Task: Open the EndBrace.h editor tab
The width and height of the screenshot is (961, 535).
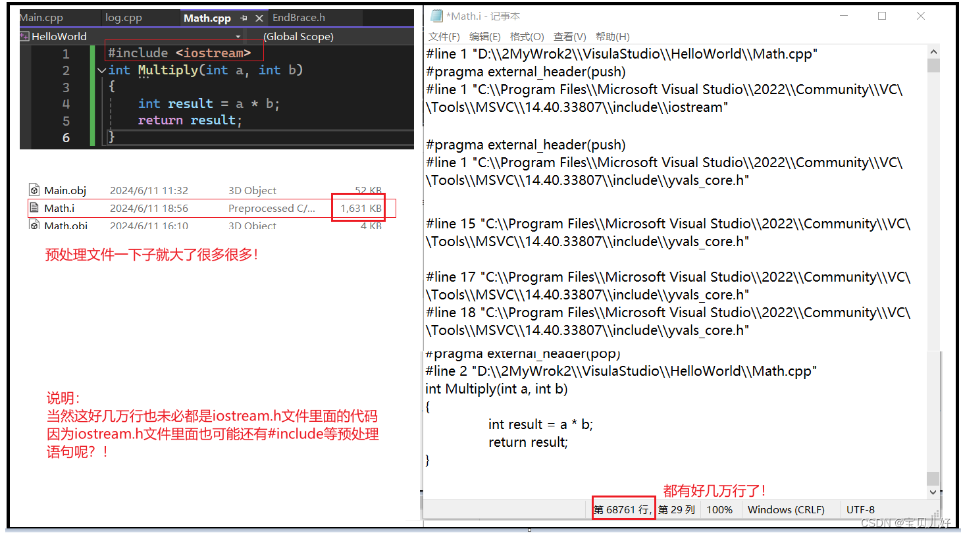Action: pos(299,18)
